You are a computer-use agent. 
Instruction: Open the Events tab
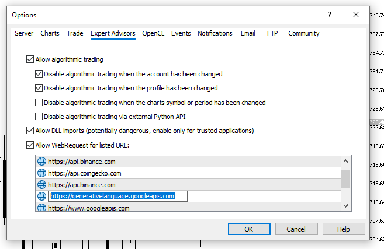[181, 33]
